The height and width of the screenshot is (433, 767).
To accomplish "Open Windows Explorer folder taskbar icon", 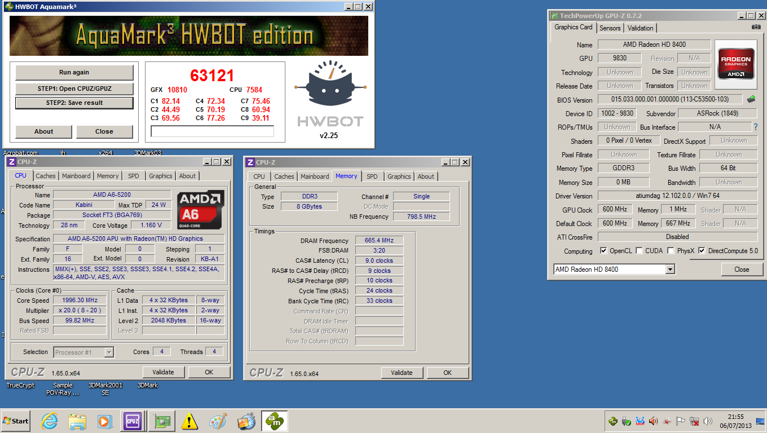I will [77, 421].
